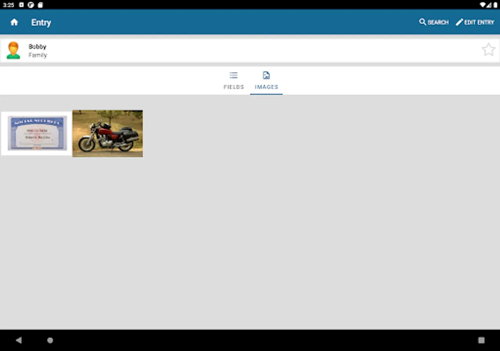Open Search from the top bar
The image size is (500, 351).
434,22
